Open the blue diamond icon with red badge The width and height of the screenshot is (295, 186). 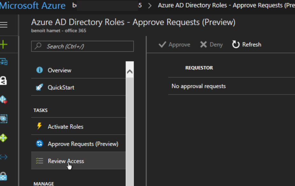4,100
